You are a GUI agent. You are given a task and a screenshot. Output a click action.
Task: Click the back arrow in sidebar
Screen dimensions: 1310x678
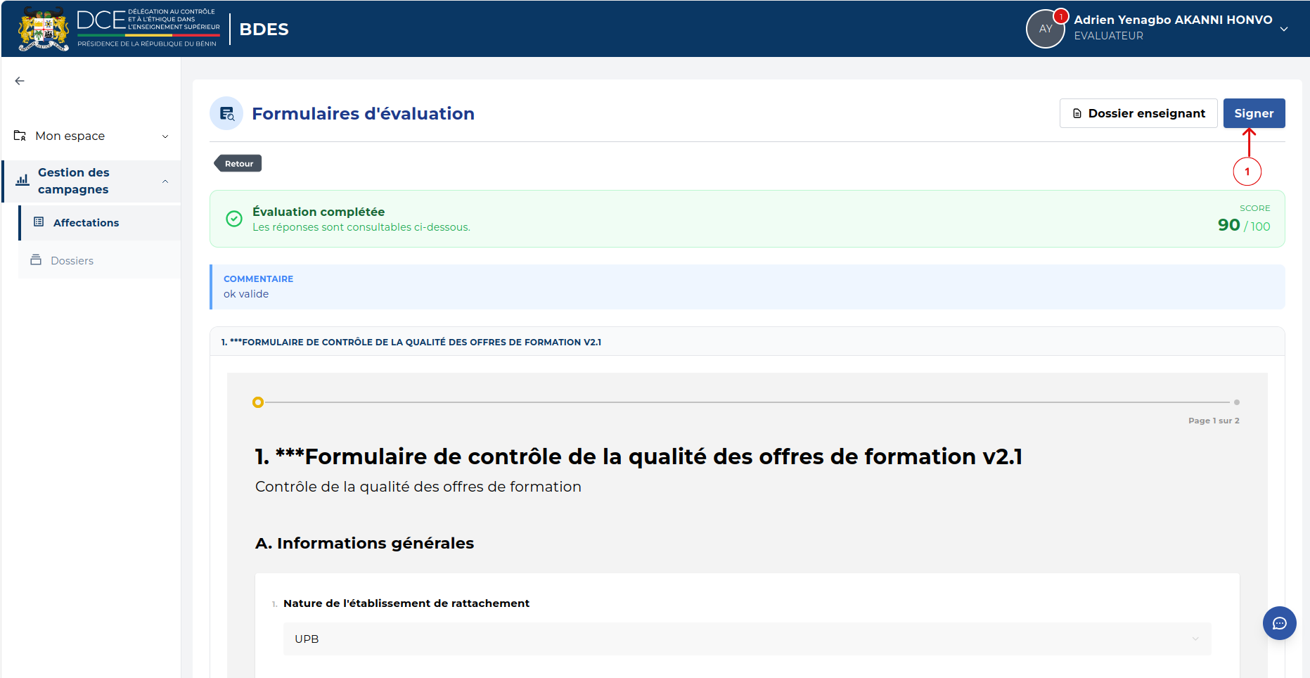20,81
